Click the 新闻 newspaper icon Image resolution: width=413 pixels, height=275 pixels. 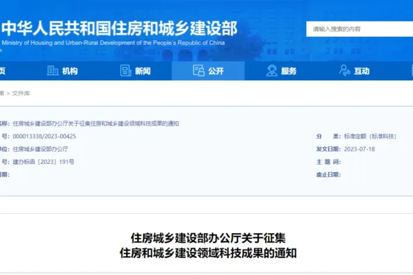(x=126, y=70)
